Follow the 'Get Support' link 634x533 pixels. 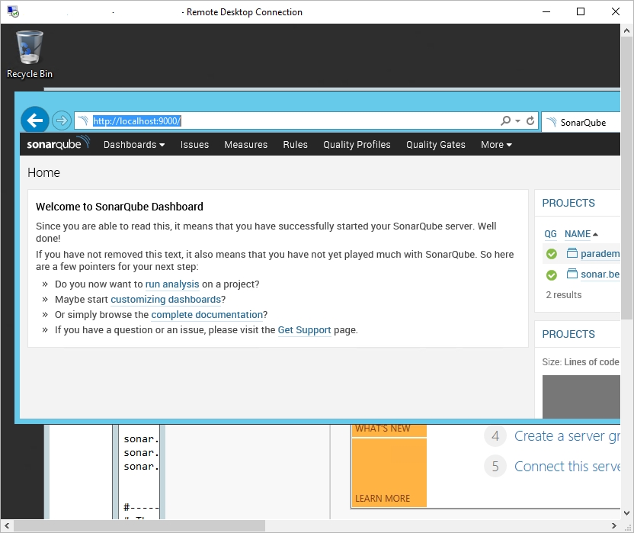coord(304,330)
